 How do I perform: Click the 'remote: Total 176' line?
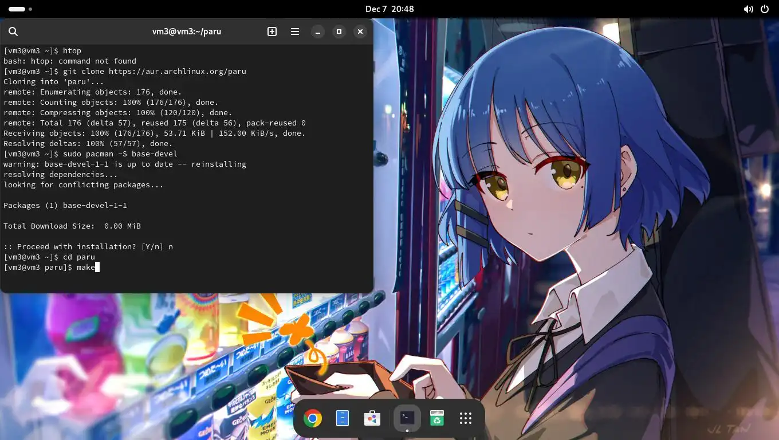(155, 123)
